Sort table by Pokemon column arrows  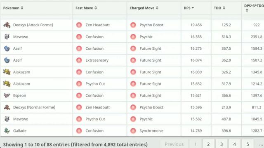point(22,8)
